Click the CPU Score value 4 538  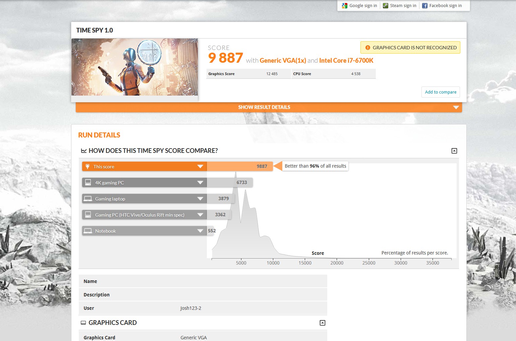point(356,74)
